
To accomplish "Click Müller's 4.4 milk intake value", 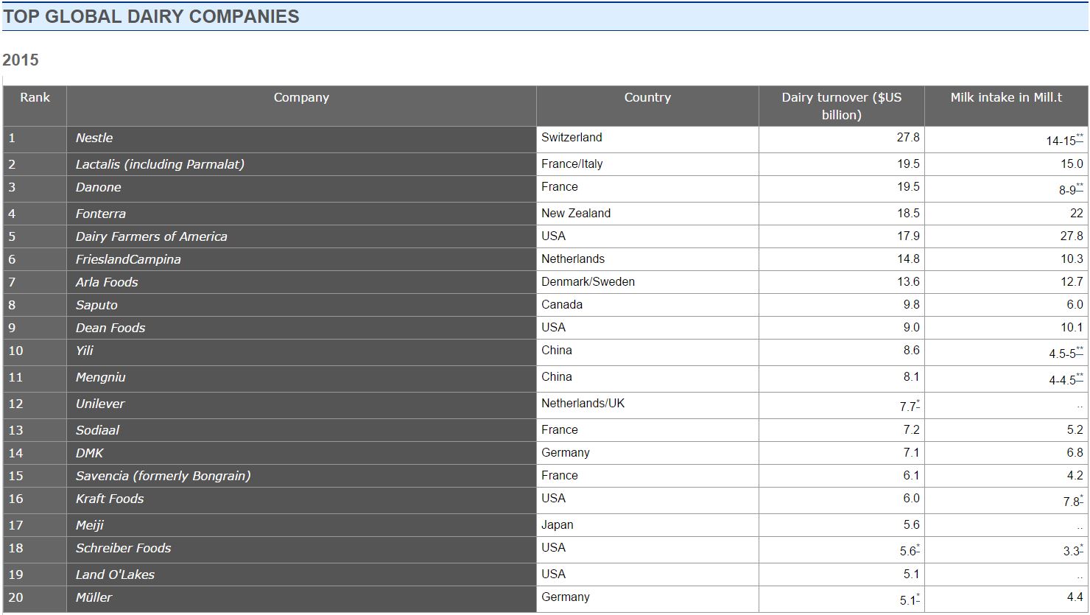I will coord(1075,597).
